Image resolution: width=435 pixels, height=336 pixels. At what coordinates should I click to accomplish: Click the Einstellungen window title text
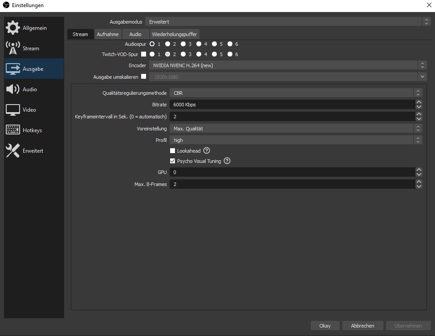[x=28, y=5]
